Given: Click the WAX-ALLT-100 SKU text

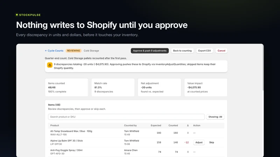Looking at the screenshot, I should [58, 135].
